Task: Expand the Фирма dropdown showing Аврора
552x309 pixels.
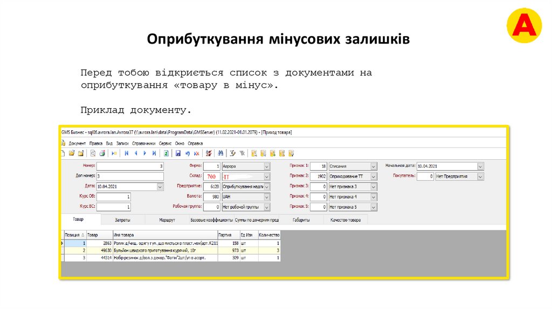Action: tap(267, 166)
